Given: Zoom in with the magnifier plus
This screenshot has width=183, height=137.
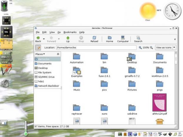Looking at the screenshot, I should (x=151, y=48).
